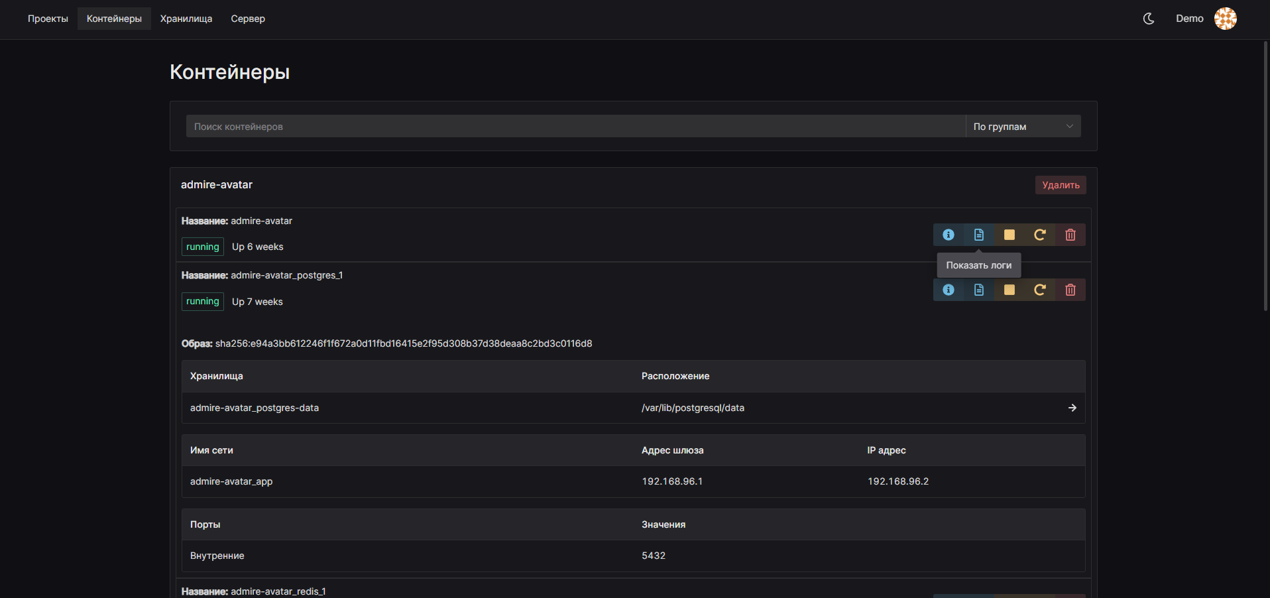Show info for admire-avatar container
1270x598 pixels.
pos(949,235)
